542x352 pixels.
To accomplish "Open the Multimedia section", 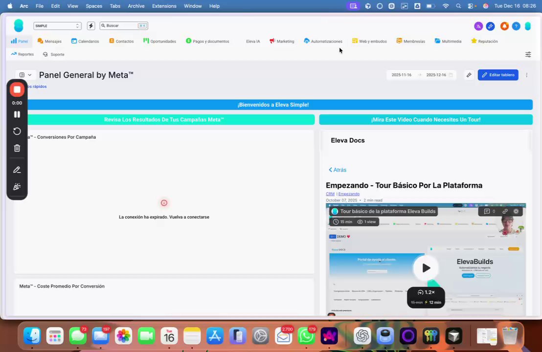I will (448, 41).
